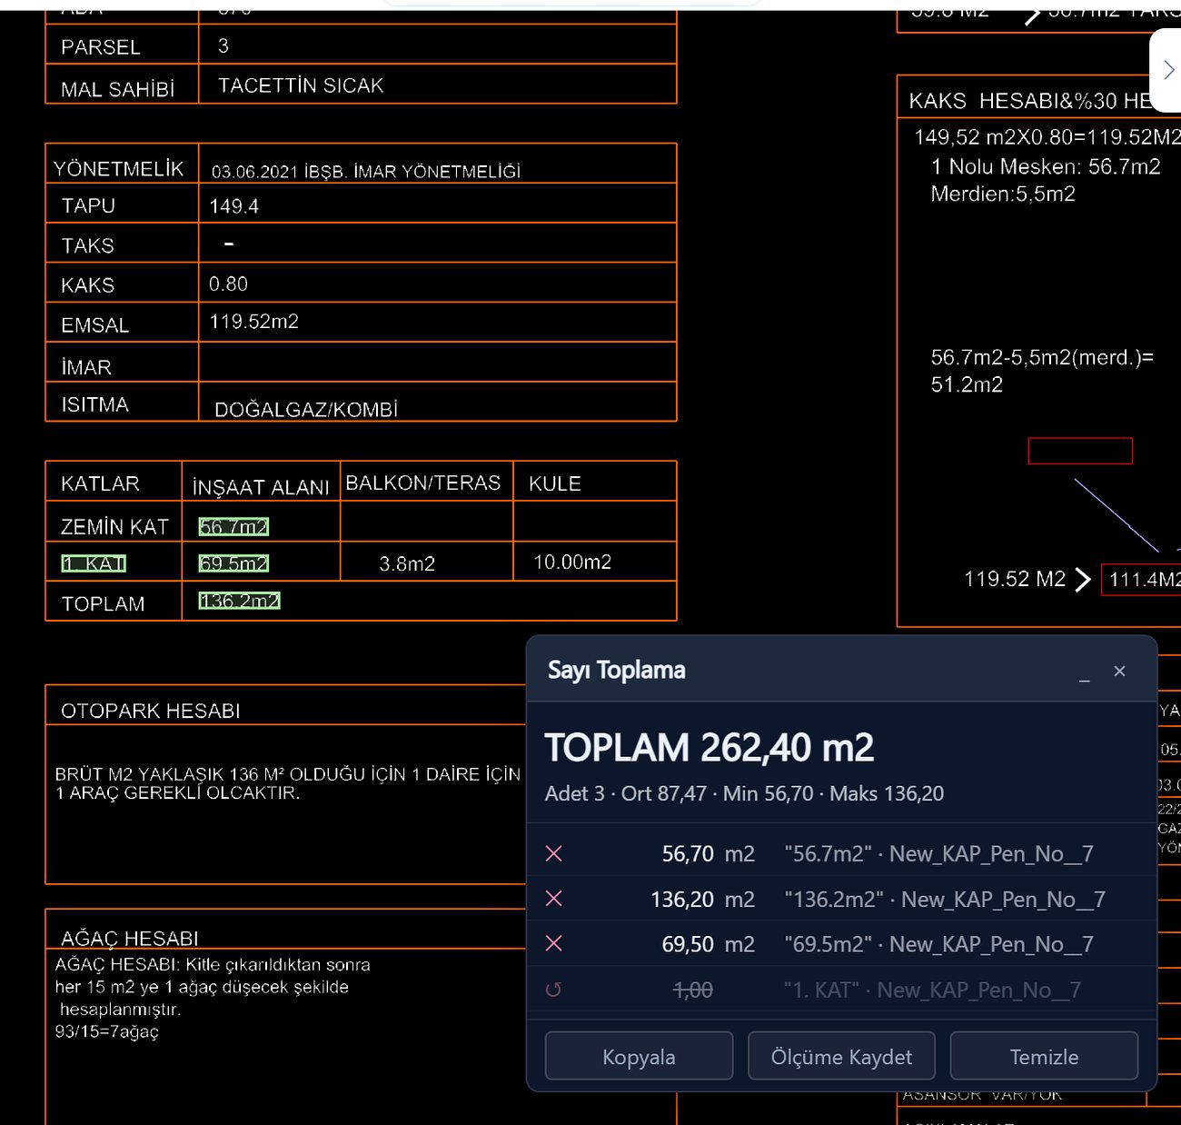Click the İBŞB. İMAR YÖNETMELİĞİ regulation text
Viewport: 1181px width, 1125px height.
(366, 172)
